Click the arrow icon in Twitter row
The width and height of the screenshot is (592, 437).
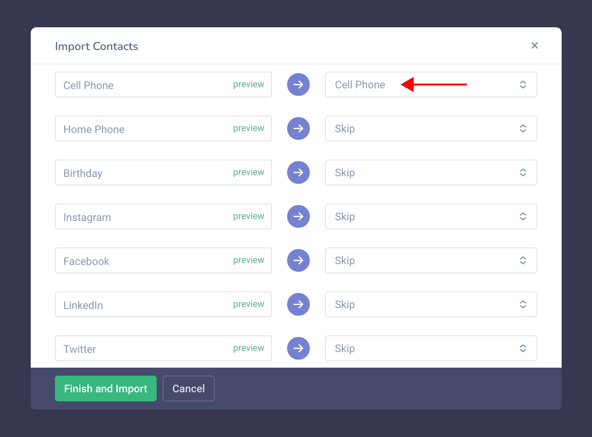point(298,348)
